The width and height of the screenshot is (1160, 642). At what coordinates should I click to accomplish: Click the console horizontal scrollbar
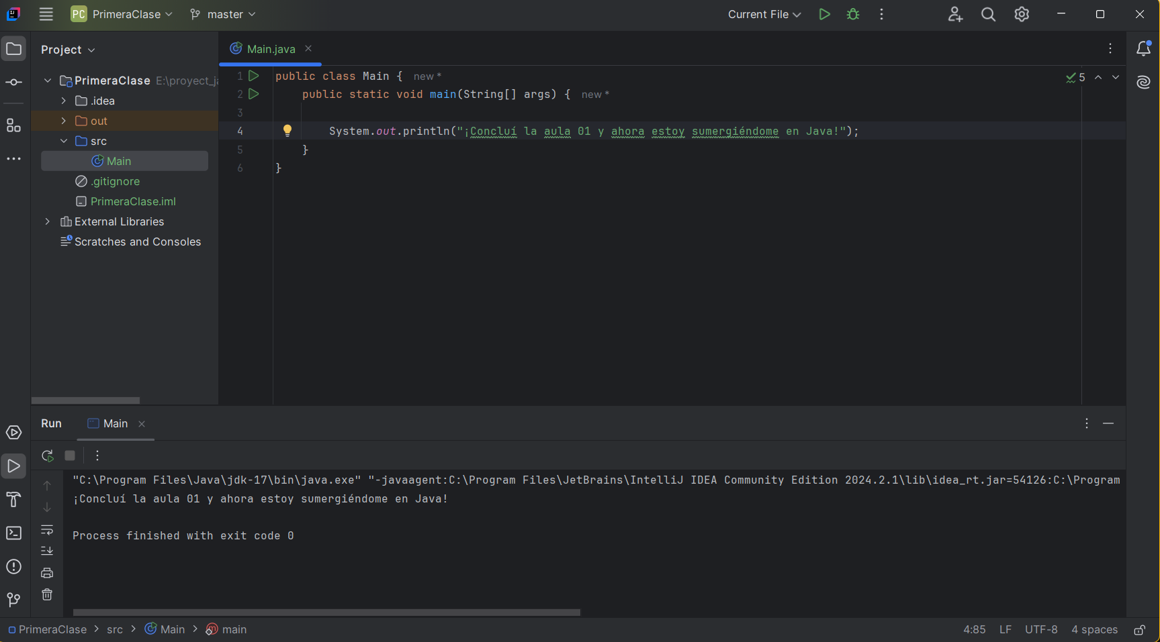tap(326, 612)
